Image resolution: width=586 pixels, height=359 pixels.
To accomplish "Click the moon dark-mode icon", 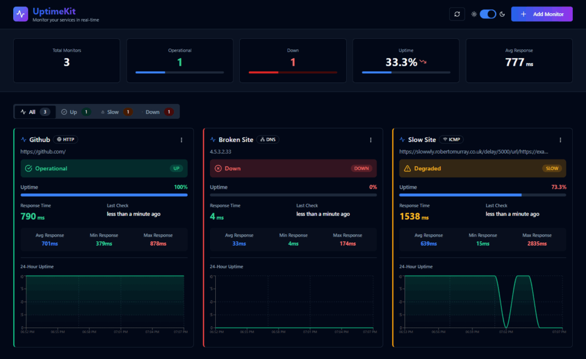I will click(x=502, y=14).
